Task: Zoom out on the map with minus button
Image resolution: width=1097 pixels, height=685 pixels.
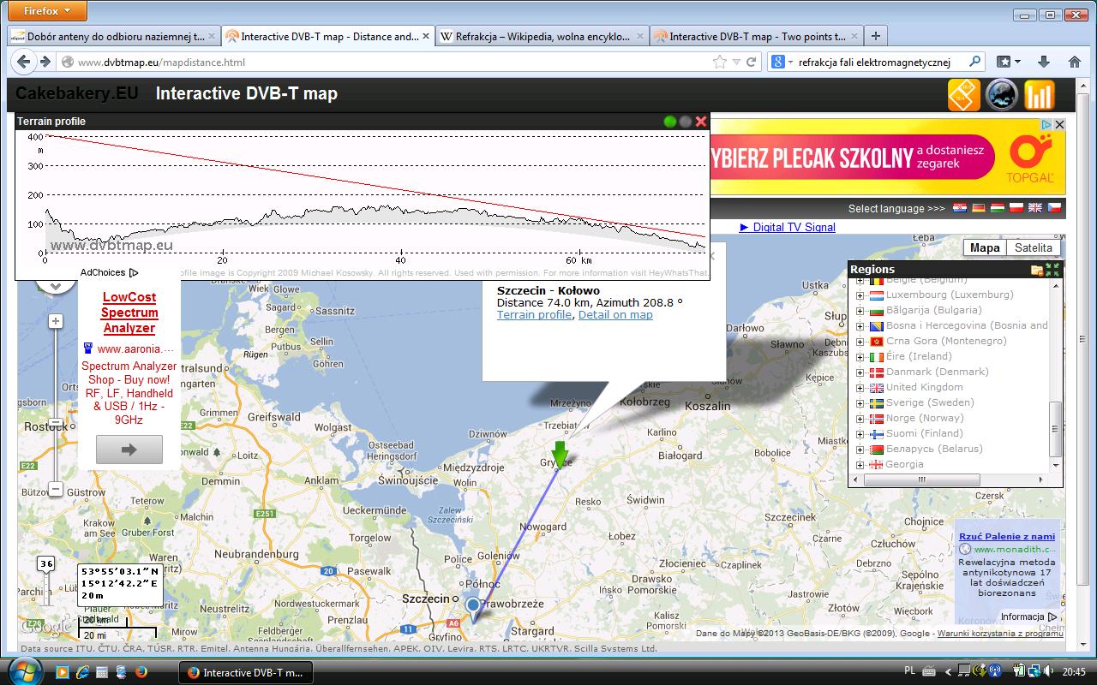Action: tap(56, 489)
